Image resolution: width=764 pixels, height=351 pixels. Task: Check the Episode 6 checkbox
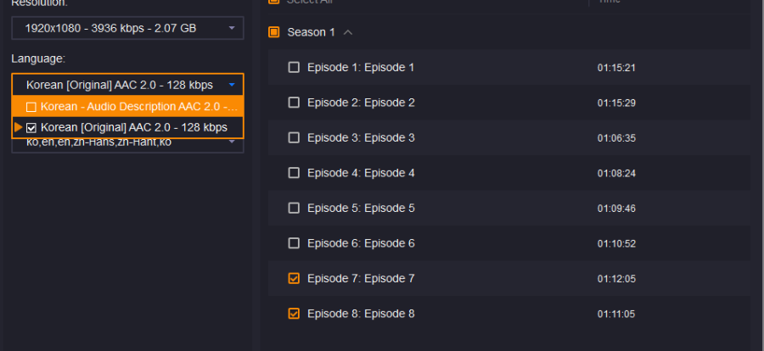coord(294,243)
